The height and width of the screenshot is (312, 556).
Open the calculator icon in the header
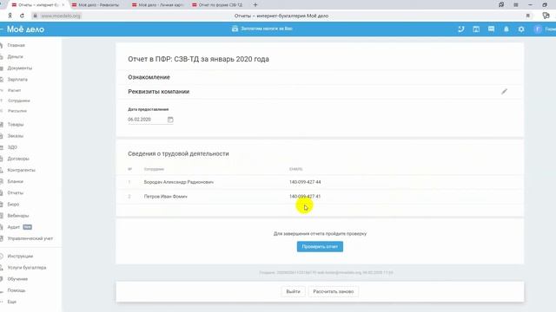click(x=476, y=29)
